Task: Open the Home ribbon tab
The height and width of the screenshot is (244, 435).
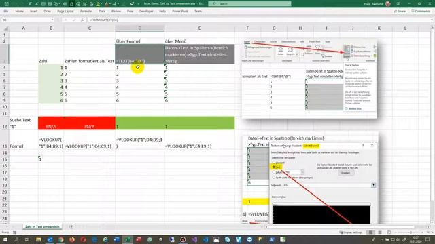Action: (20, 12)
